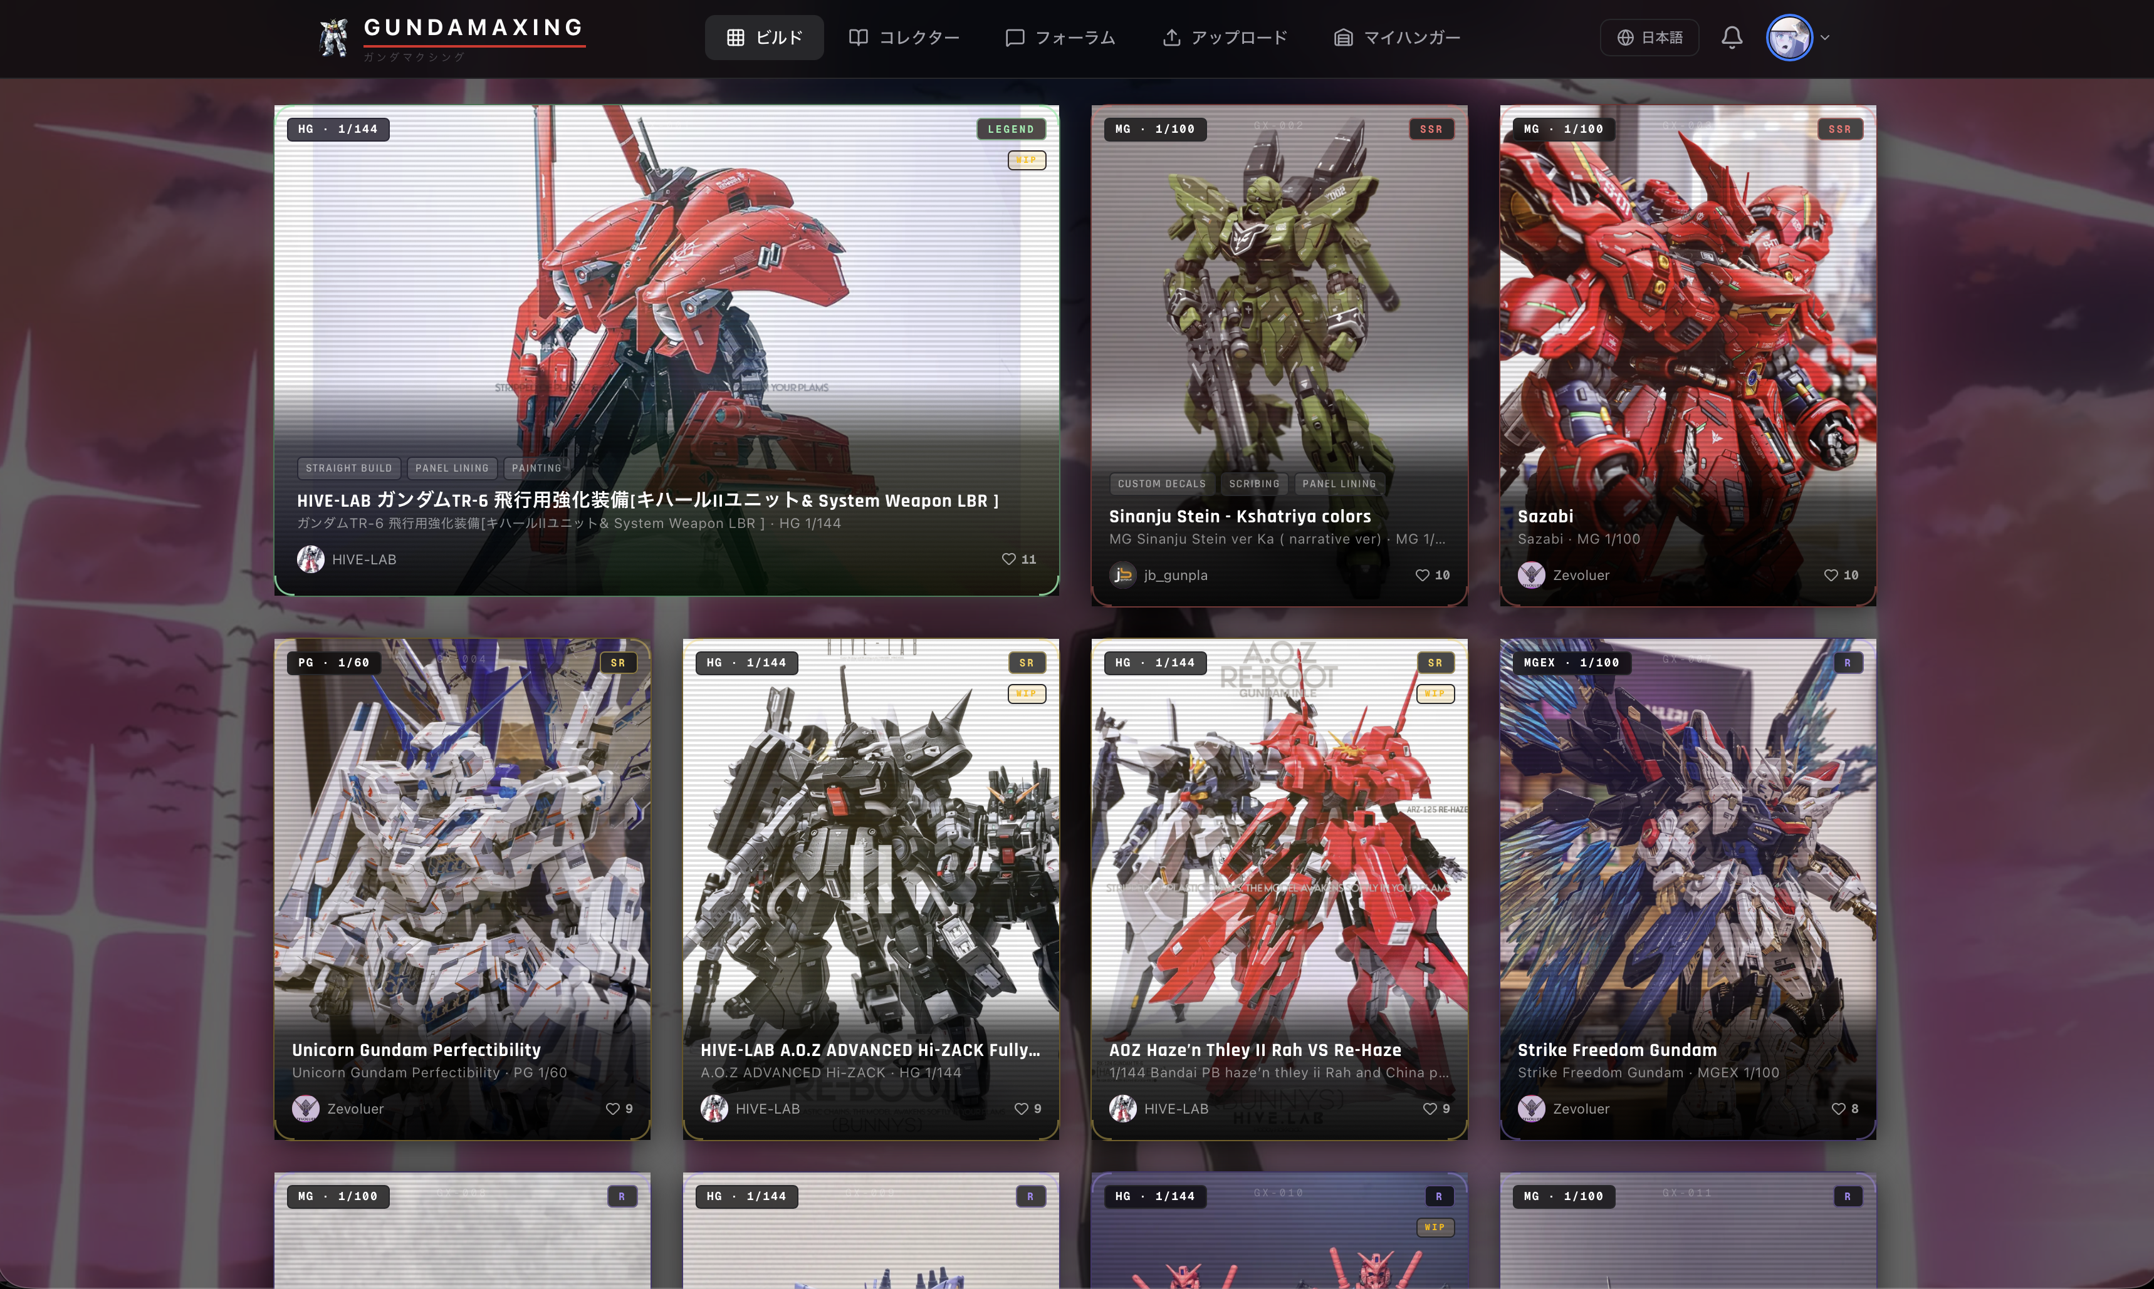The width and height of the screenshot is (2154, 1289).
Task: Expand the profile avatar dropdown chevron
Action: 1825,38
